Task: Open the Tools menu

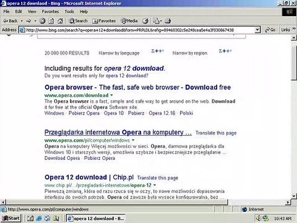Action: 69,12
